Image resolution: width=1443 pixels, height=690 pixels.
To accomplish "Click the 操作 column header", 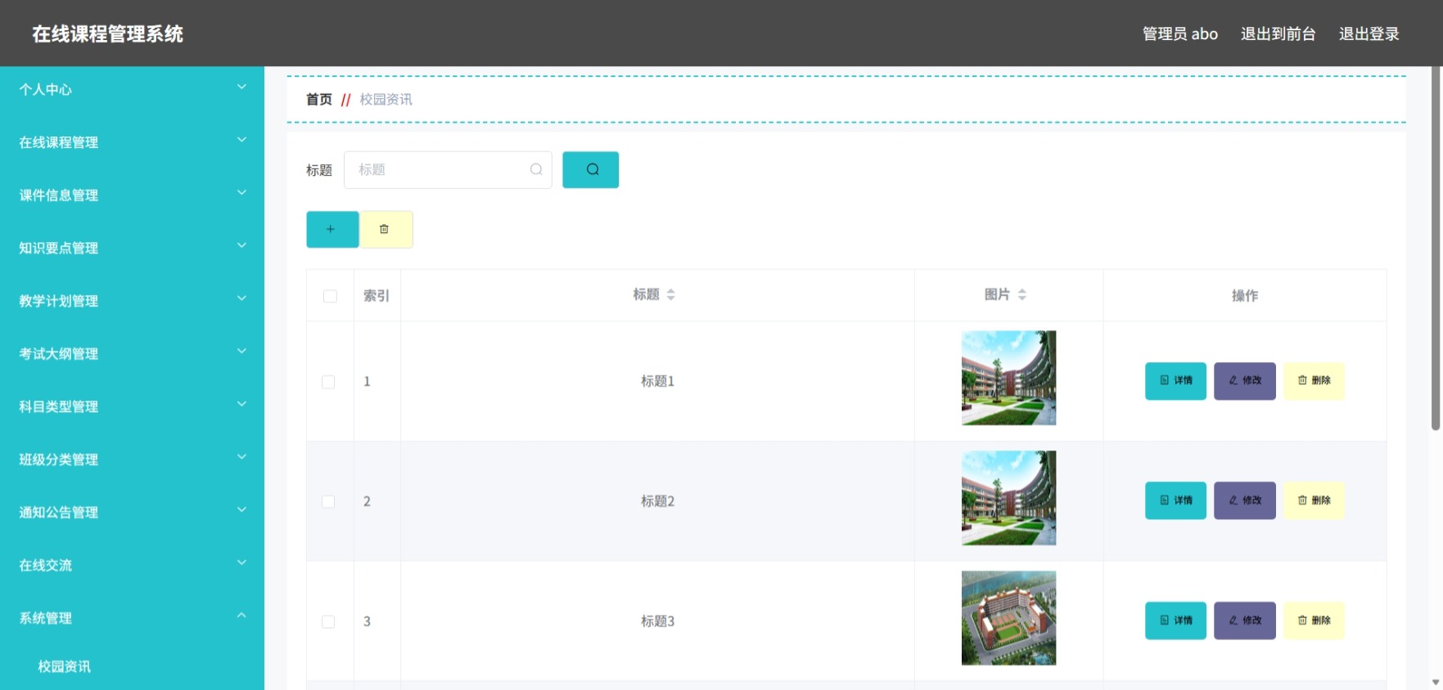I will [1245, 296].
